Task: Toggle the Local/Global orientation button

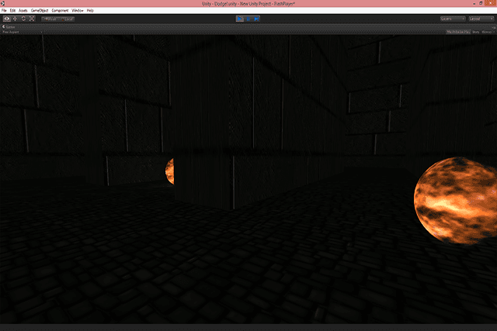Action: point(67,18)
